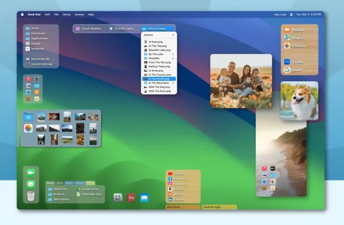Open the Scenes menu in menu bar
This screenshot has width=344, height=225.
pos(79,14)
